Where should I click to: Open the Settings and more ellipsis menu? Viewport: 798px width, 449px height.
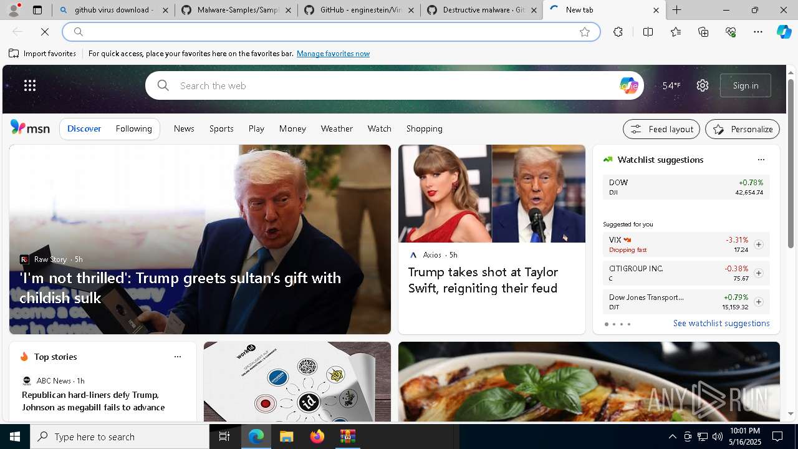[x=758, y=32]
